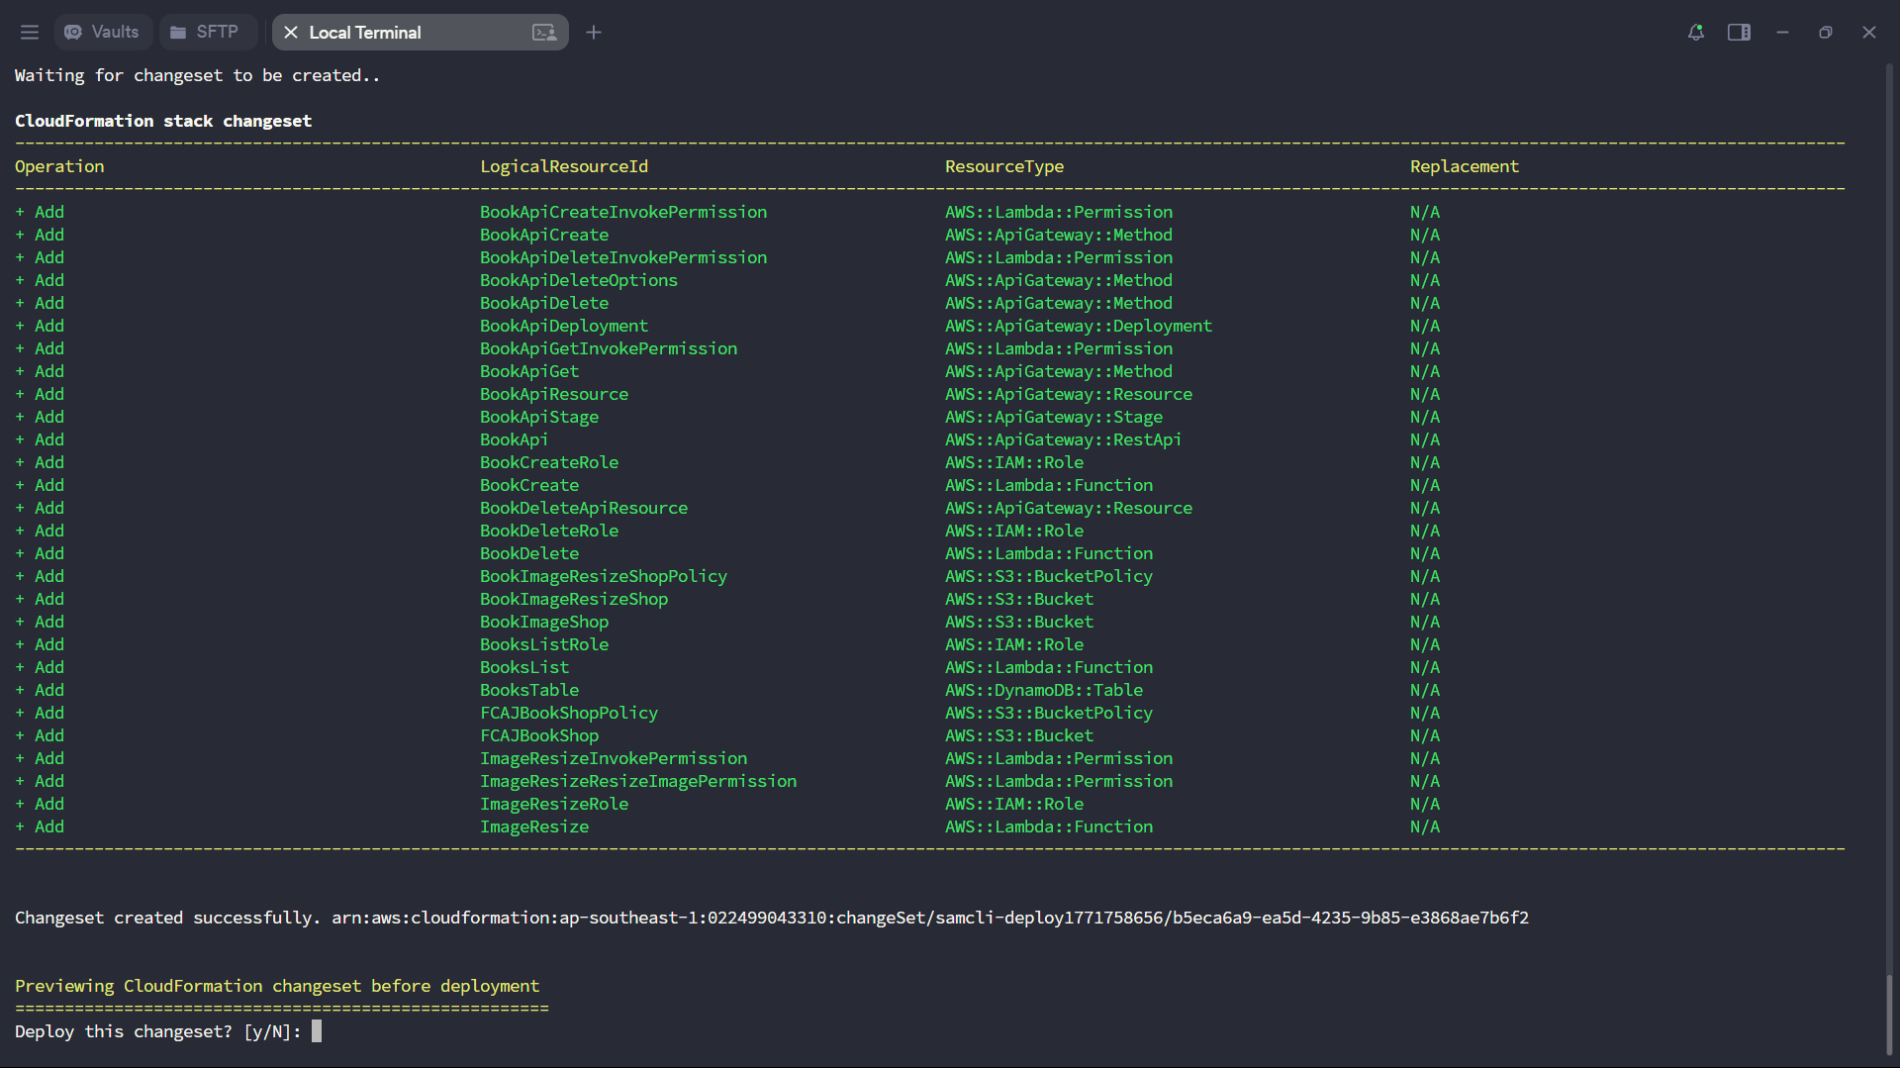Click Waiting for changeset to be created text
This screenshot has width=1900, height=1068.
tap(198, 75)
